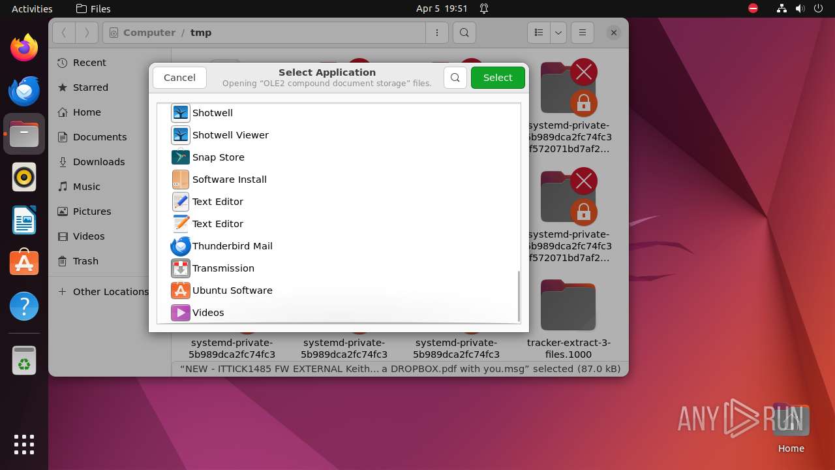Go back in Files navigation
This screenshot has height=470, width=835.
[x=63, y=33]
